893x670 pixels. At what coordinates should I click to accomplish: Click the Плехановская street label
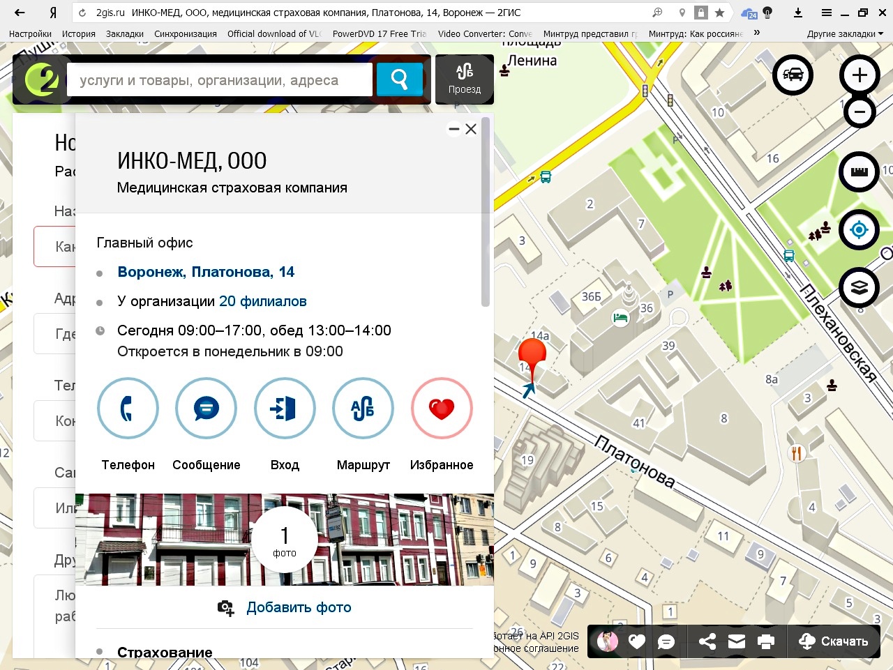coord(837,333)
